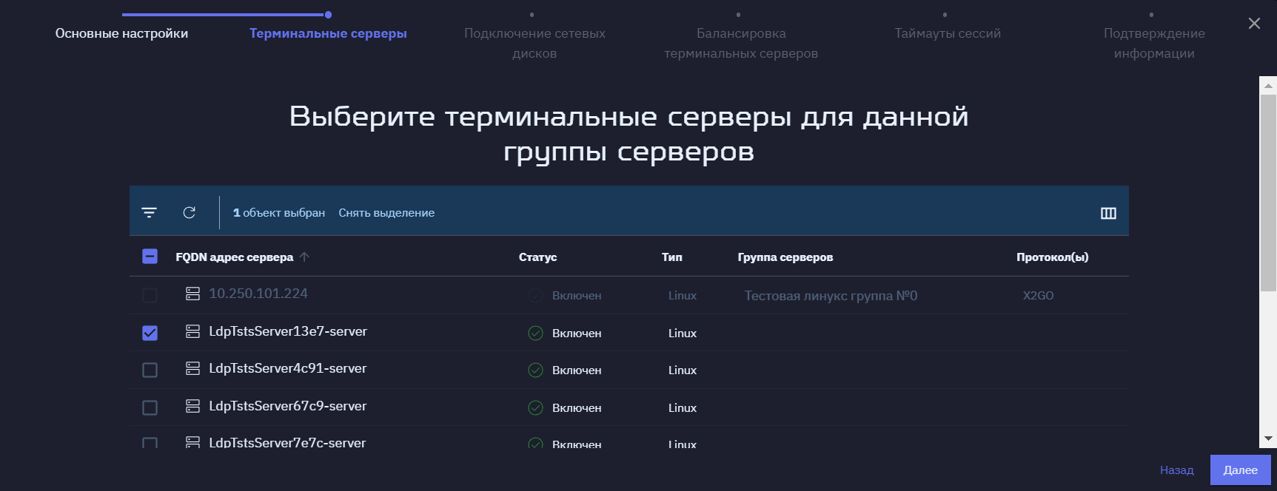
Task: Click the Назад button
Action: pyautogui.click(x=1176, y=470)
